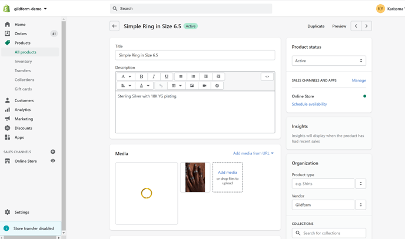Insert a numbered list

193,76
